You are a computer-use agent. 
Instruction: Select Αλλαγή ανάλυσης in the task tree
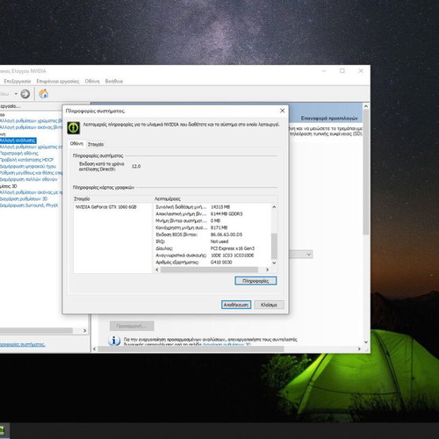point(18,140)
